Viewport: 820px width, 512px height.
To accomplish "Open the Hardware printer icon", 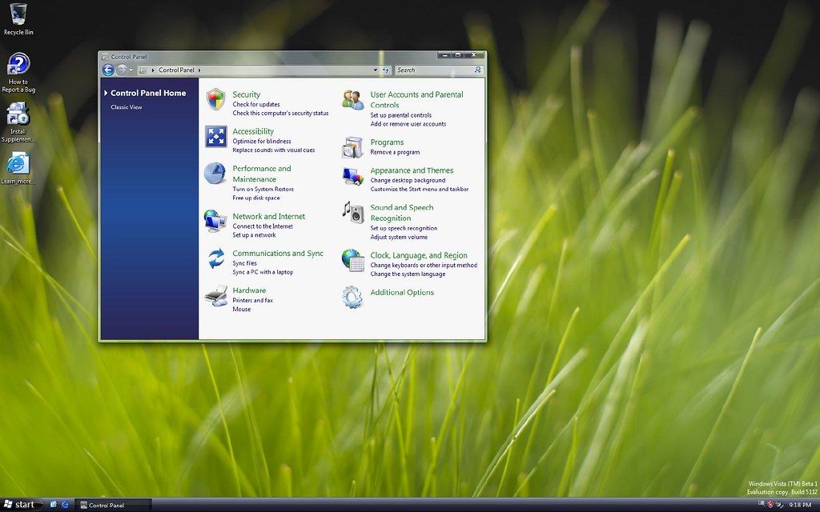I will pyautogui.click(x=215, y=296).
